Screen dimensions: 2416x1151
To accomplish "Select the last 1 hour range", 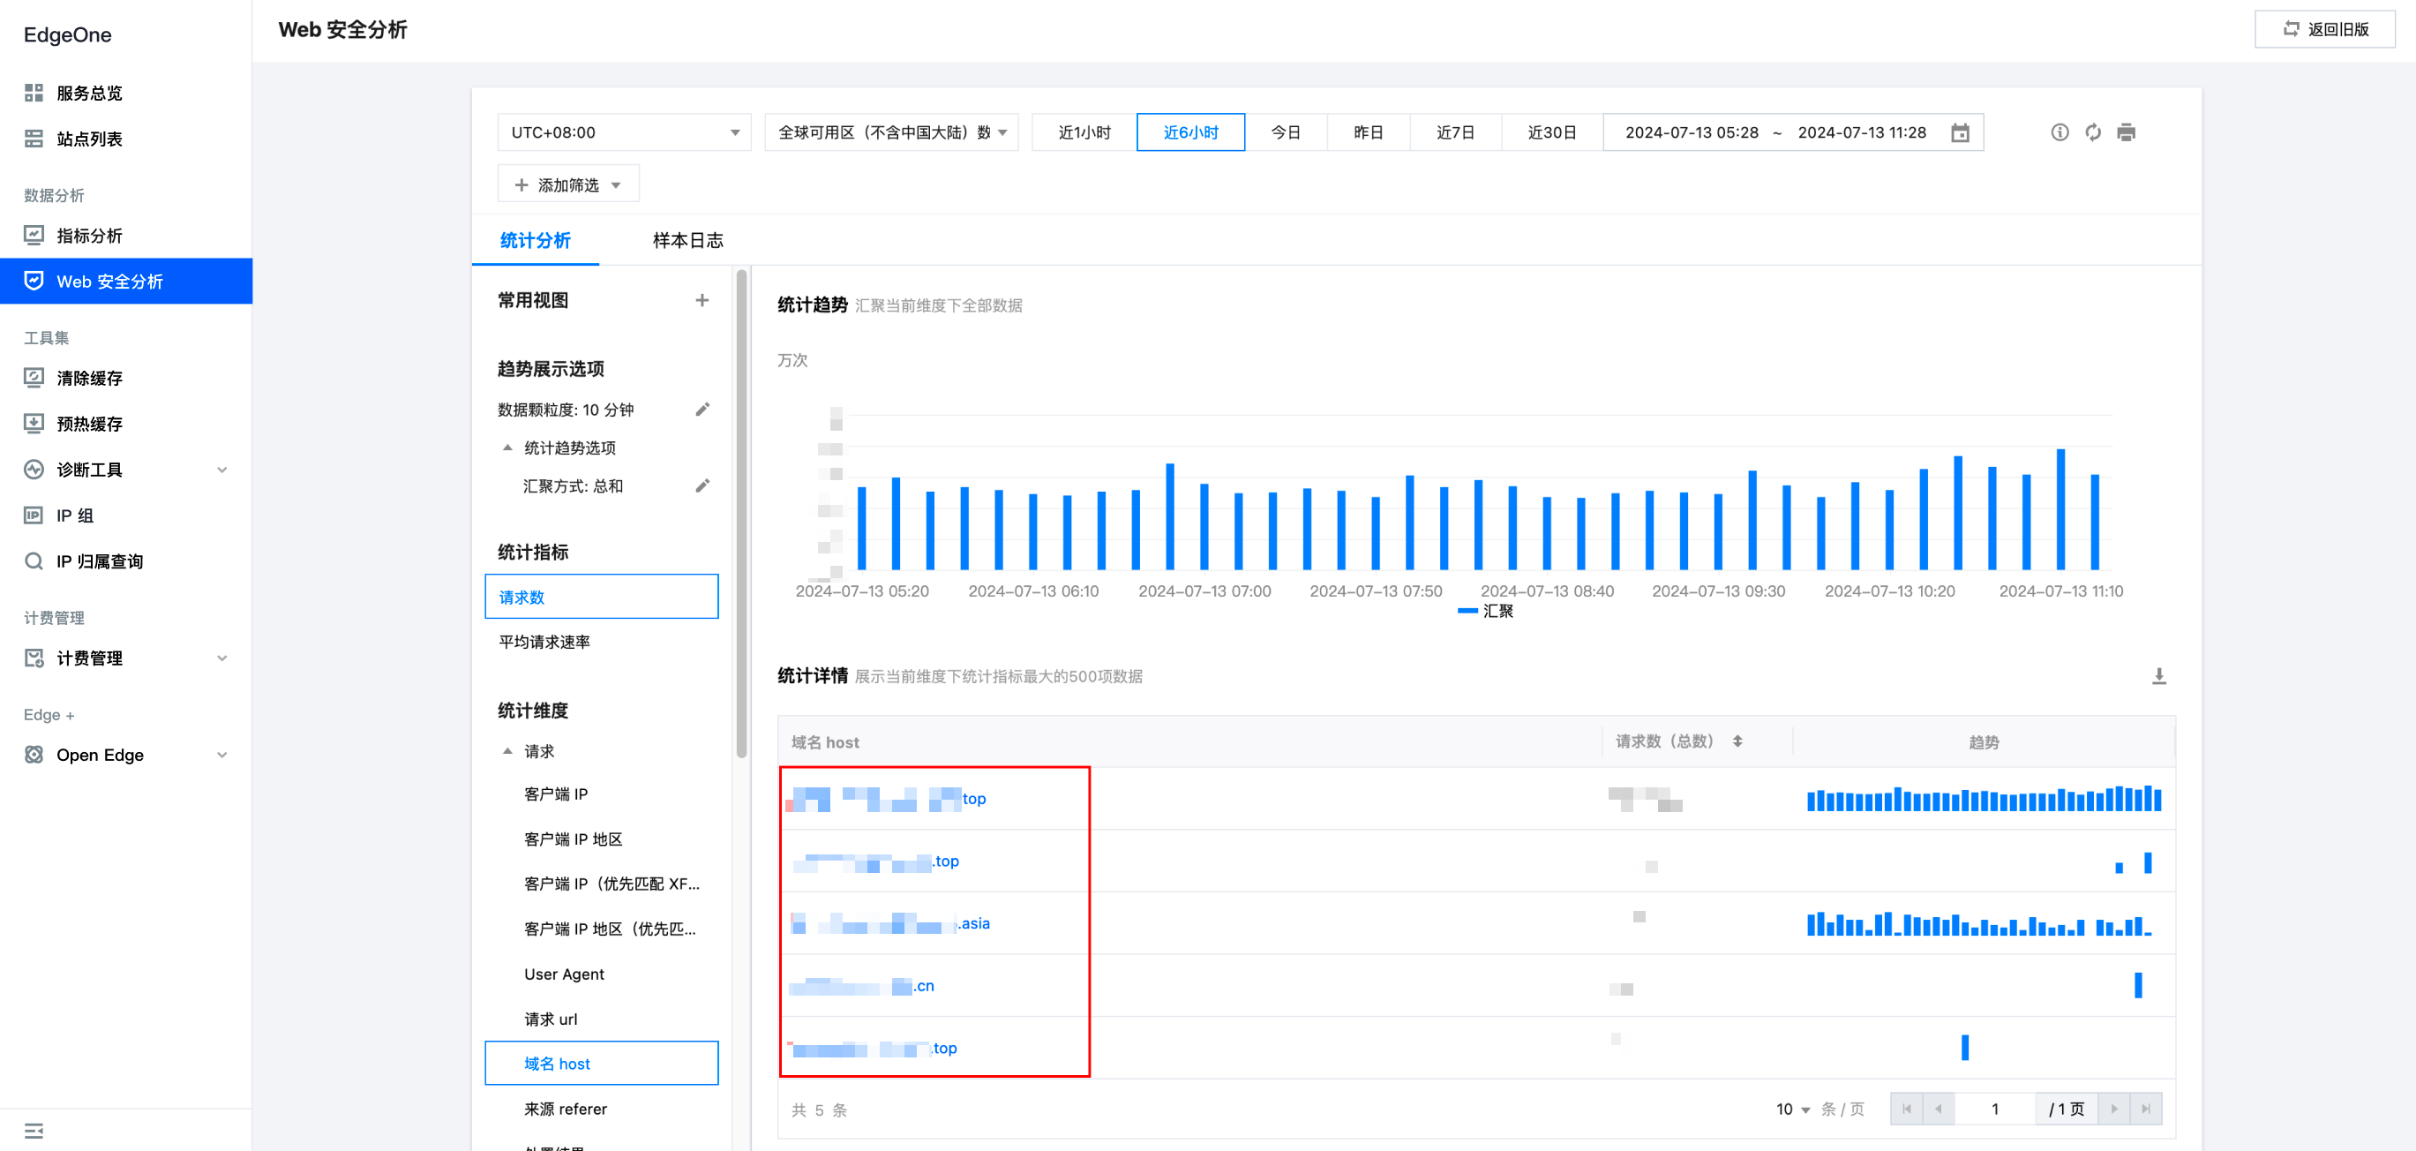I will click(x=1084, y=132).
